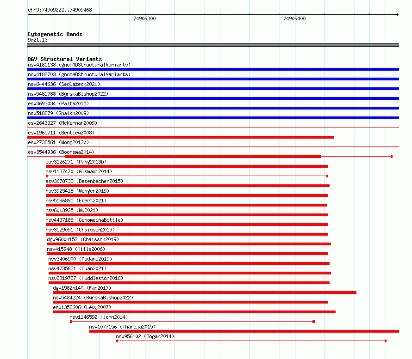The height and width of the screenshot is (359, 412).
Task: Click nsv4735621 (Quan2021) label
Action: coord(77,268)
